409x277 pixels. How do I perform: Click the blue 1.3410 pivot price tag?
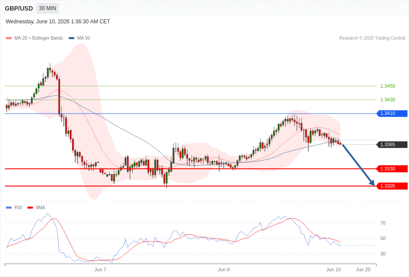click(392, 114)
